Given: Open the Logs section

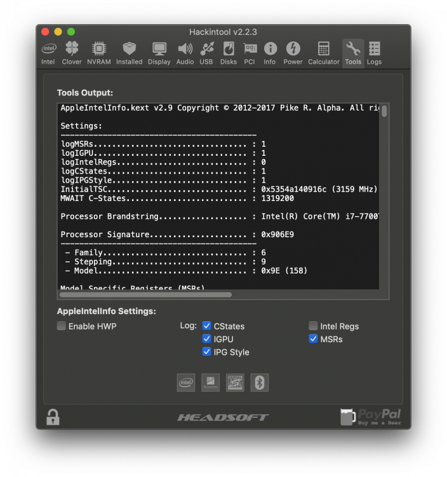Looking at the screenshot, I should click(374, 53).
